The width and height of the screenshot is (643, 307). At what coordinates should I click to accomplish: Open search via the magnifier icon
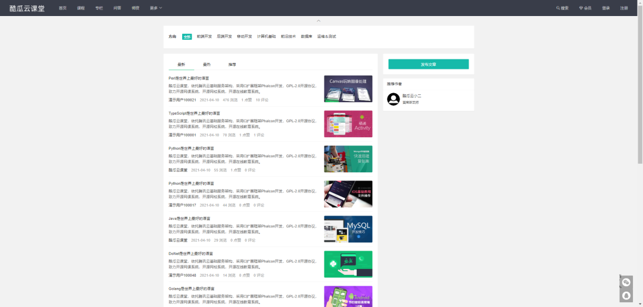click(558, 8)
